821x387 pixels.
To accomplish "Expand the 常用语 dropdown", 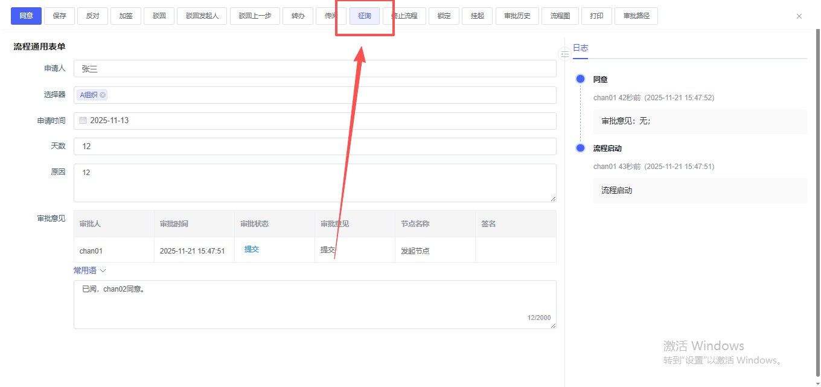I will (89, 270).
